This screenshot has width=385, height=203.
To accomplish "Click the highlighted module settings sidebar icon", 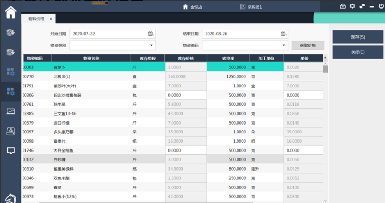I will point(11,91).
